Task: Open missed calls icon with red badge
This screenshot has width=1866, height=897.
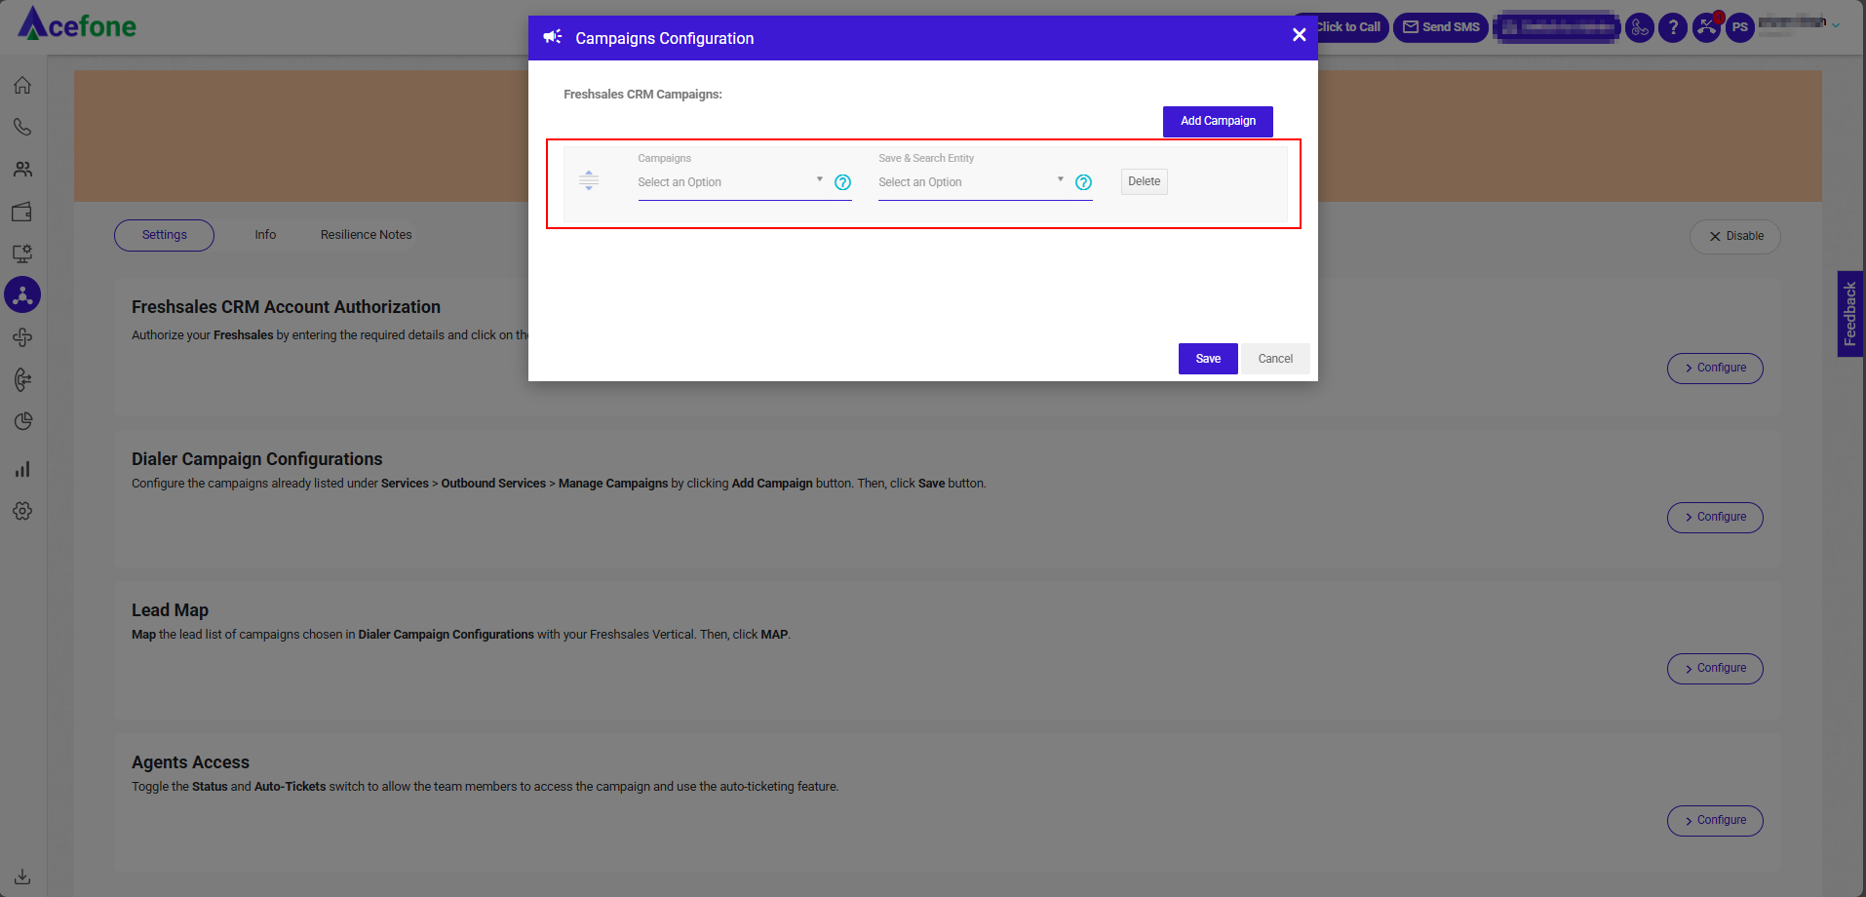Action: click(x=1707, y=26)
